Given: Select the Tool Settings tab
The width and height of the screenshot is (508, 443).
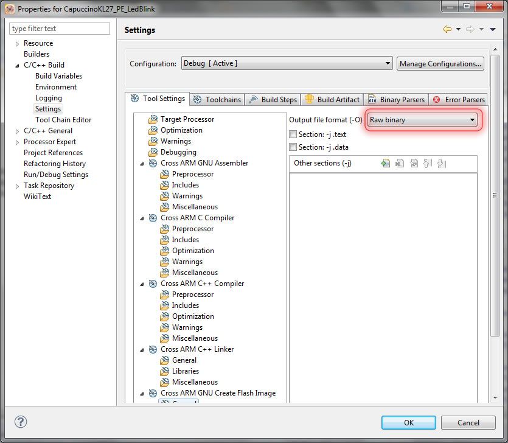Looking at the screenshot, I should (x=158, y=99).
